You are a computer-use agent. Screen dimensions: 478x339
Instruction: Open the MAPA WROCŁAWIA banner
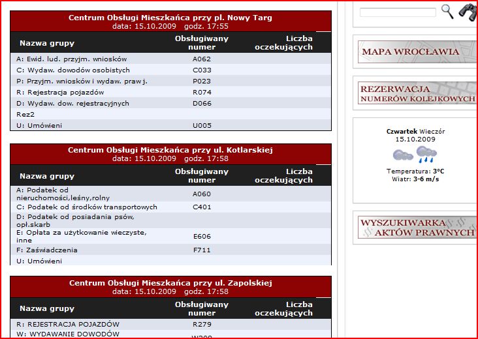click(x=417, y=52)
